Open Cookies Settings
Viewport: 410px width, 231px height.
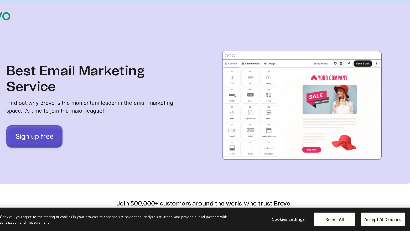(288, 219)
